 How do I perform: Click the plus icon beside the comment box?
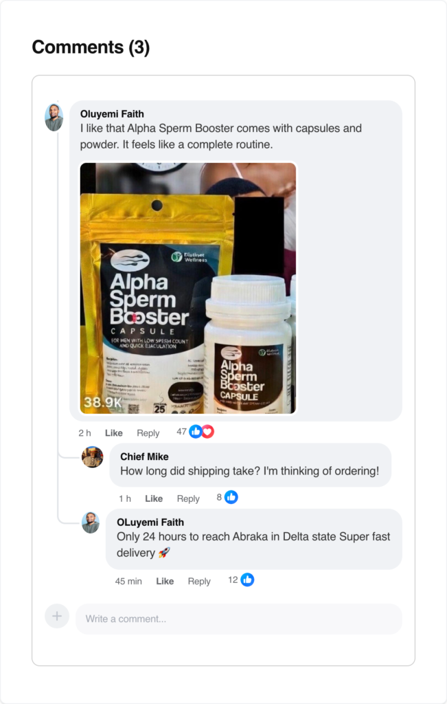(57, 617)
